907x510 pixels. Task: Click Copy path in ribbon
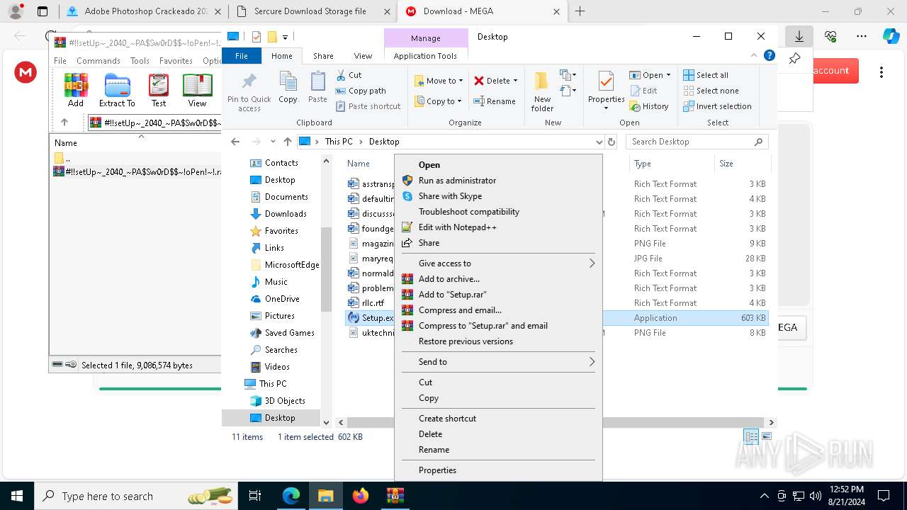361,91
